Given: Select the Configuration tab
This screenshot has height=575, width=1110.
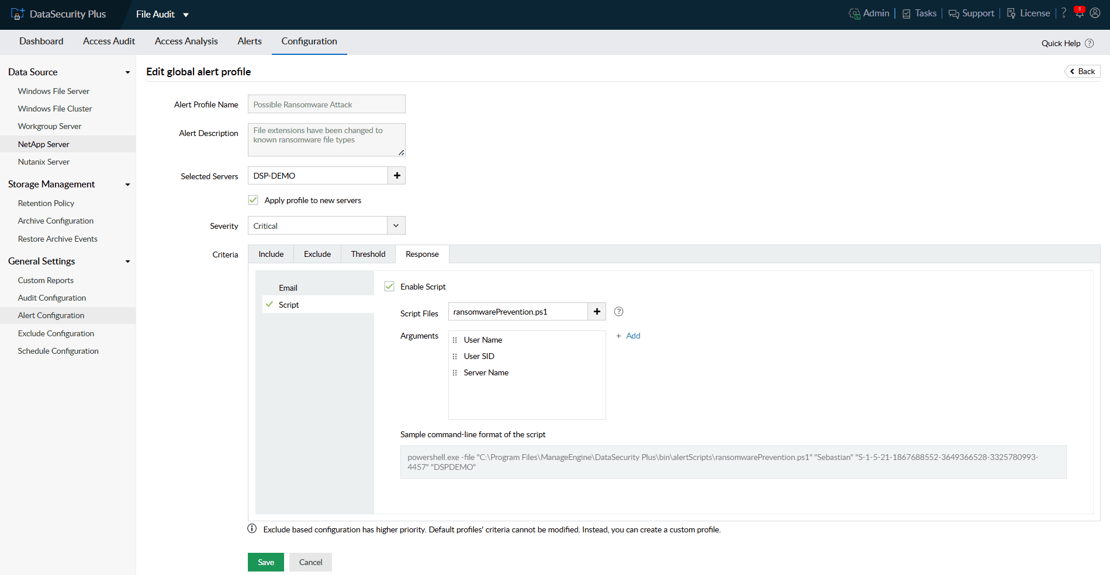Looking at the screenshot, I should (309, 41).
